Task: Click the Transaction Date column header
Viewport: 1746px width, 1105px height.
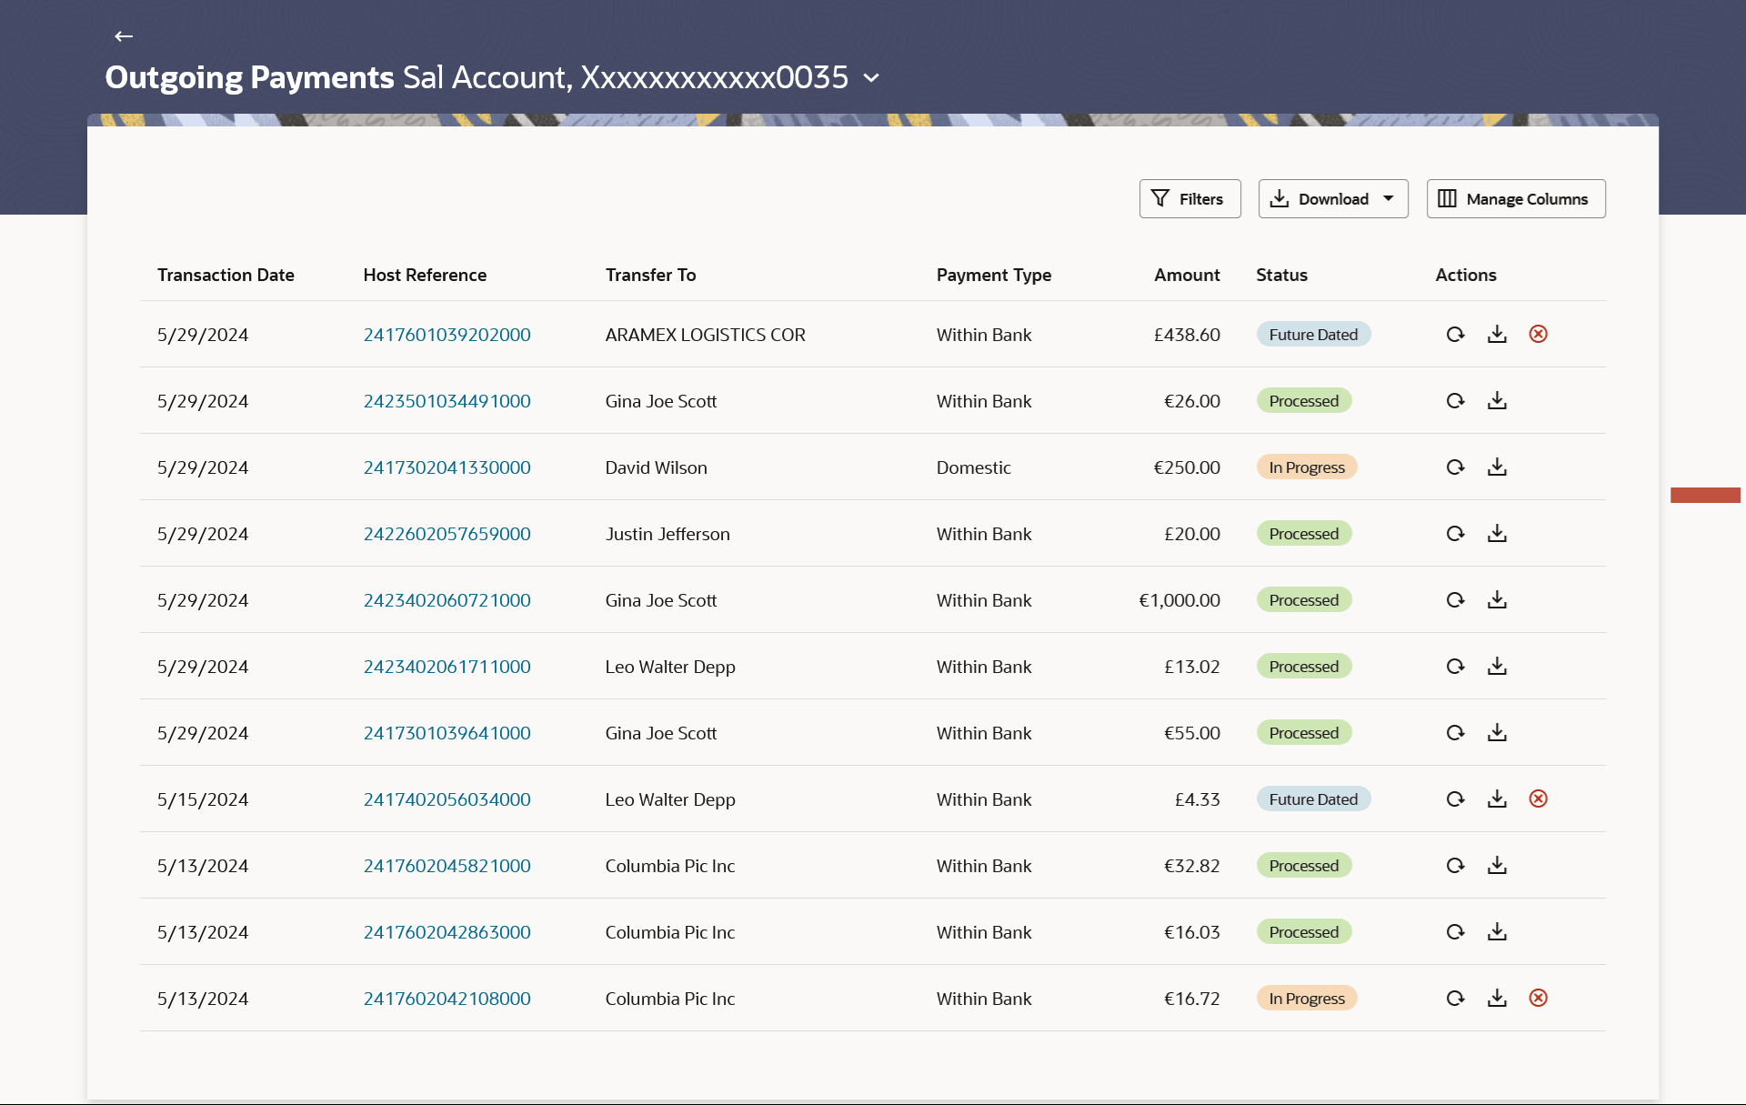Action: pyautogui.click(x=226, y=275)
